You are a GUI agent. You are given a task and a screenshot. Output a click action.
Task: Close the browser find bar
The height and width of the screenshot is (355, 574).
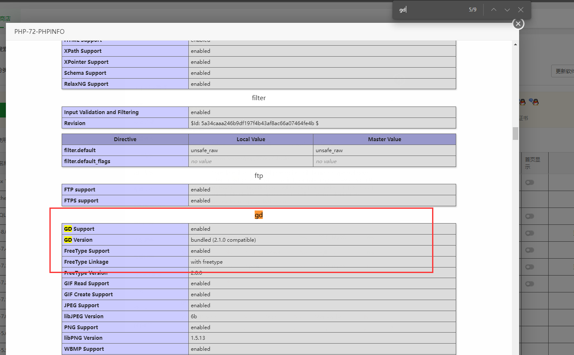point(521,10)
